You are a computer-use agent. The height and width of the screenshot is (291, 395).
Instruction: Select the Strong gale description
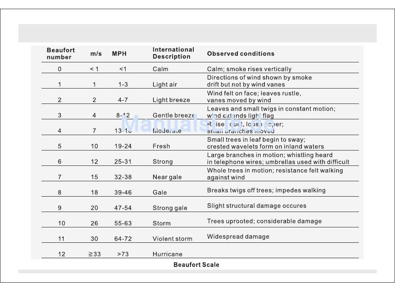pos(170,208)
